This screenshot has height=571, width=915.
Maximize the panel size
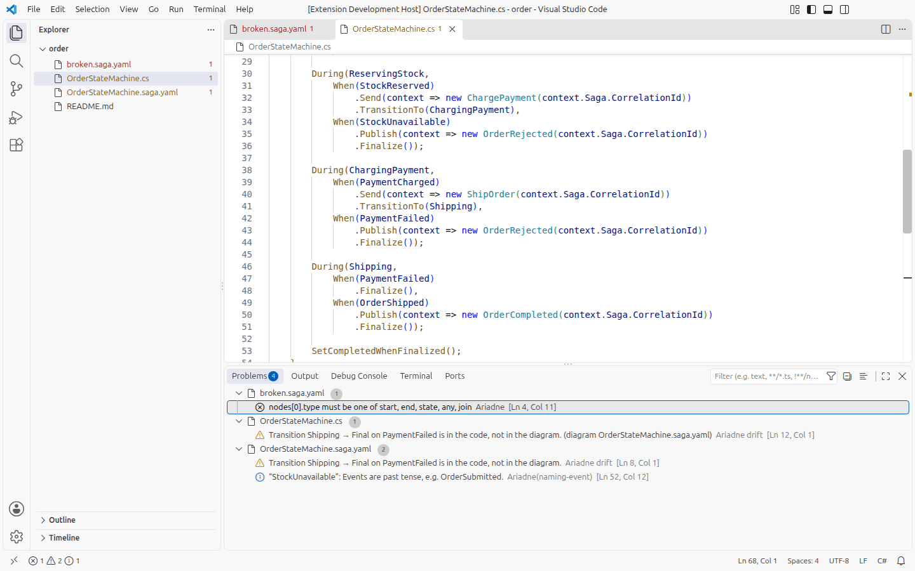tap(886, 376)
